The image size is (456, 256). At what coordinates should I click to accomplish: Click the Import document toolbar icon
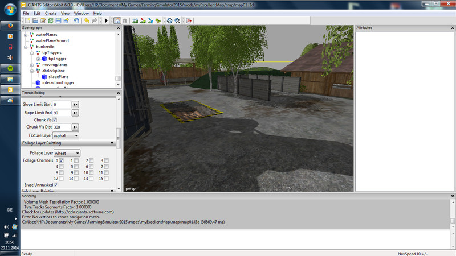pos(76,20)
